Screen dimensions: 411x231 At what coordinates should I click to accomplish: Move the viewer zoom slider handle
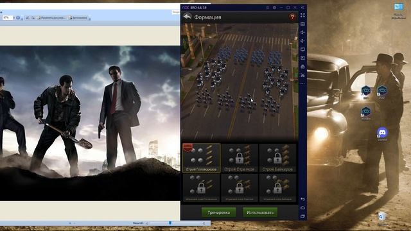[170, 223]
